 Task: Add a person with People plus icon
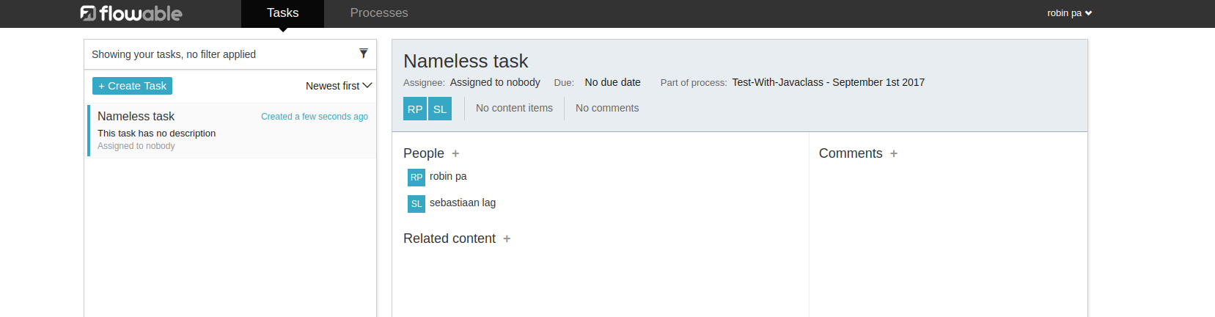click(x=455, y=154)
